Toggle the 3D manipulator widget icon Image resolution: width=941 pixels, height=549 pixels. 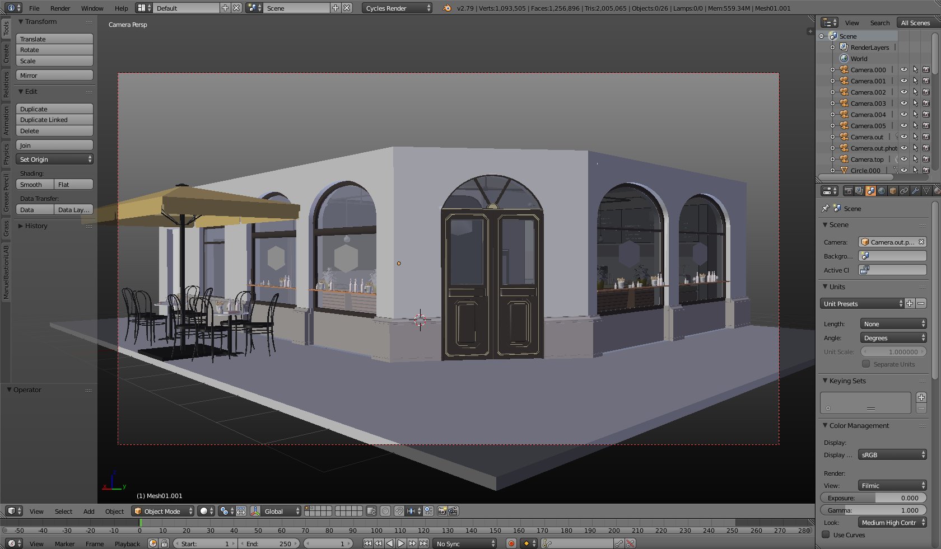point(255,511)
